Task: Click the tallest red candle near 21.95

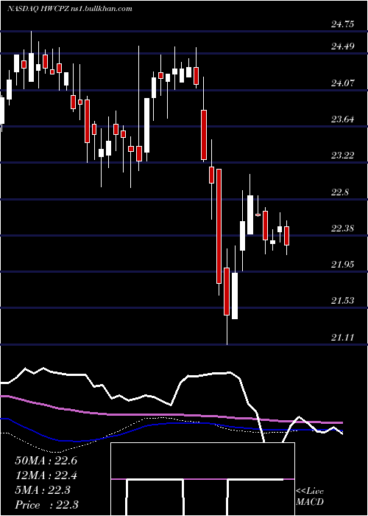Action: [219, 226]
